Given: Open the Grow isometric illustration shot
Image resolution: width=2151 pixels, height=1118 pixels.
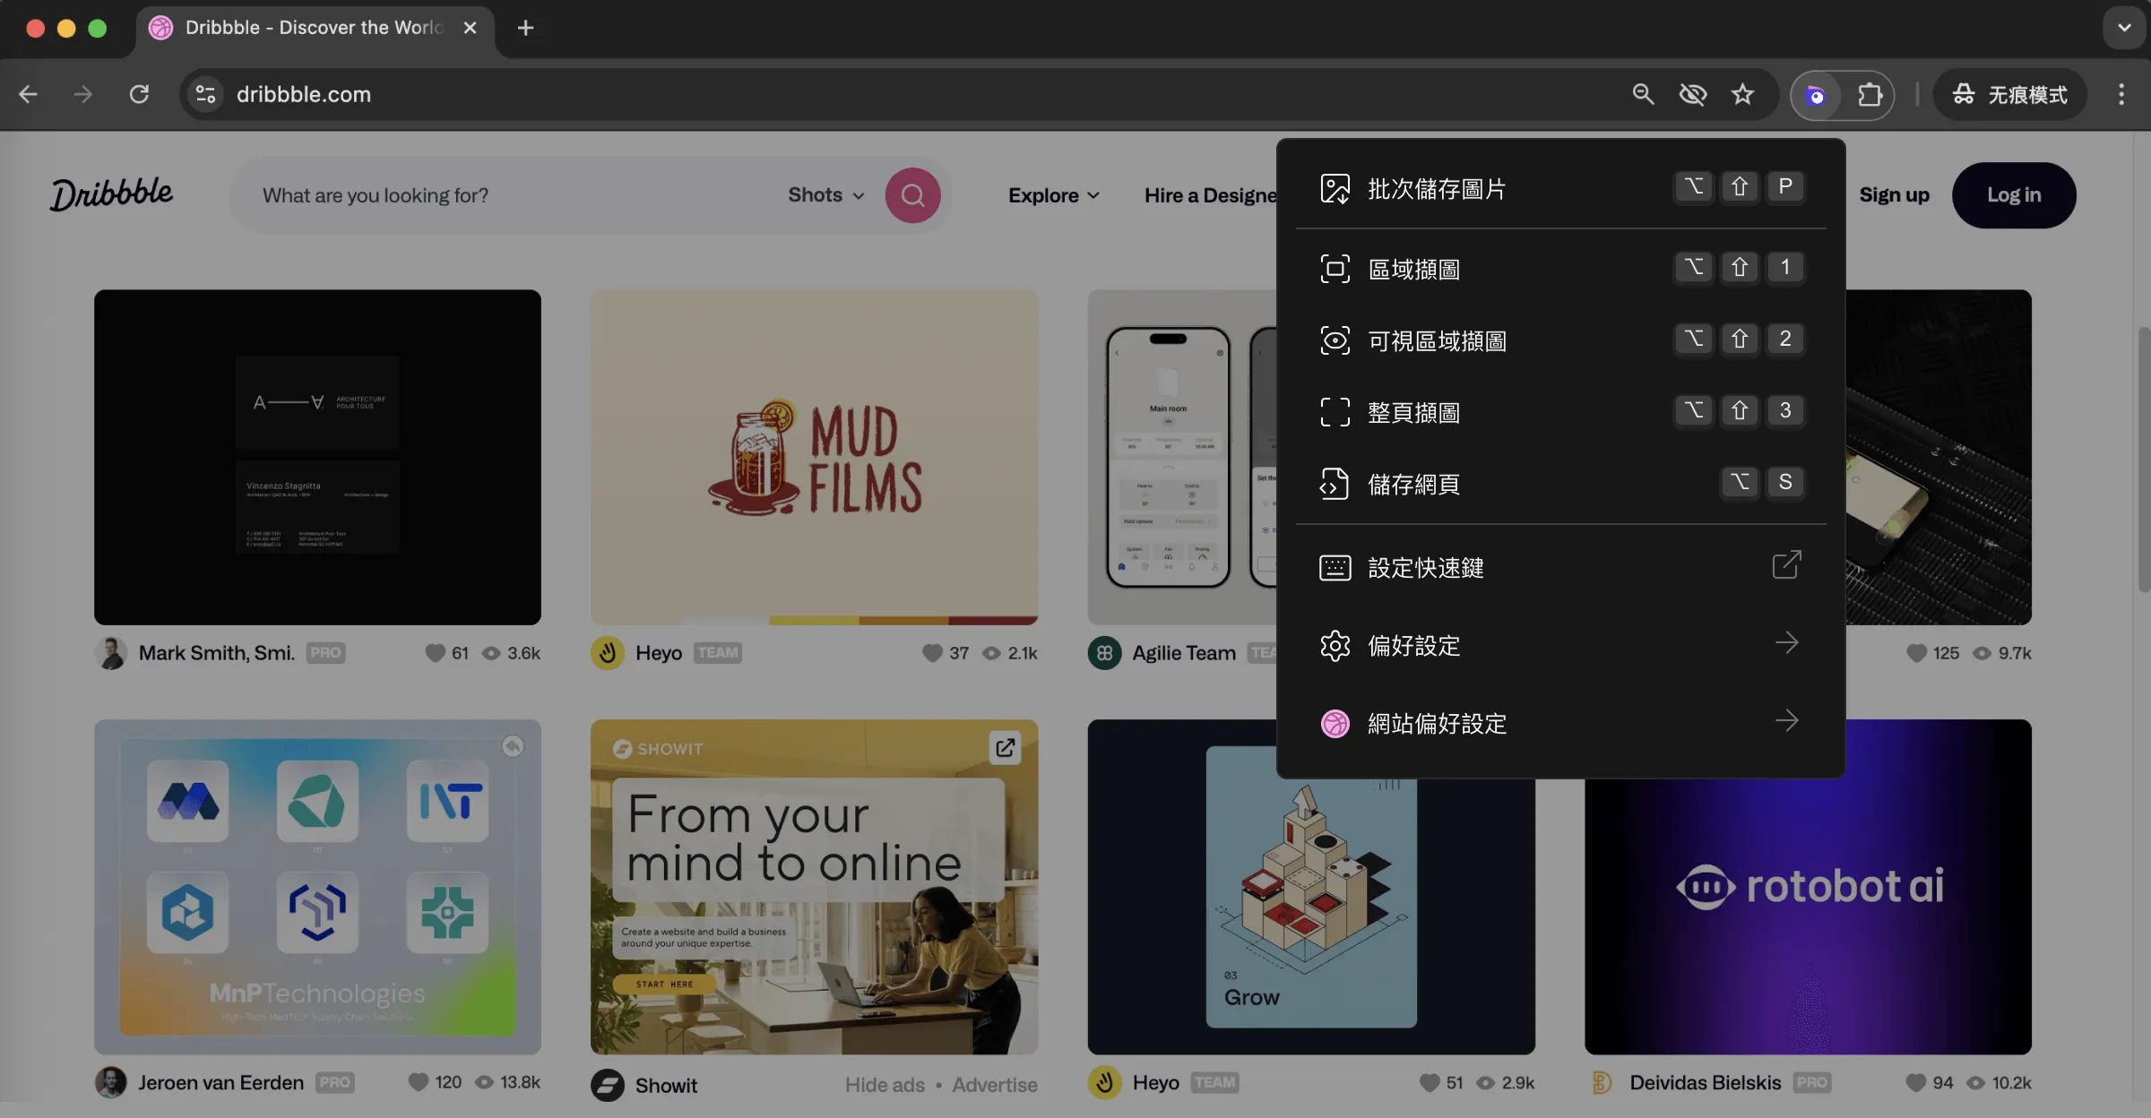Looking at the screenshot, I should pyautogui.click(x=1311, y=916).
